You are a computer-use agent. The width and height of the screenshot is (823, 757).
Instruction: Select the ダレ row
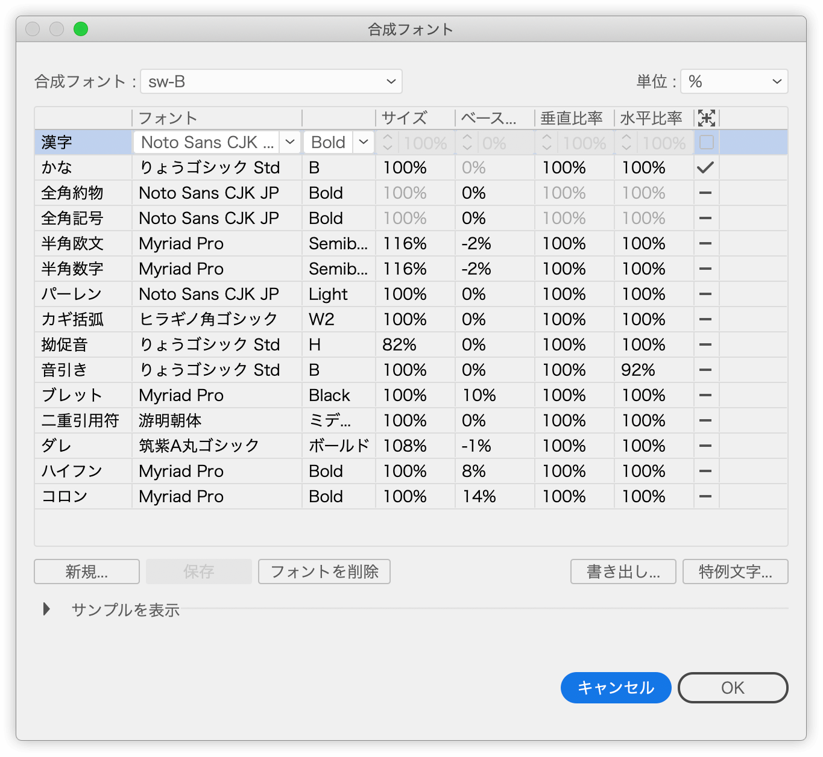point(411,446)
